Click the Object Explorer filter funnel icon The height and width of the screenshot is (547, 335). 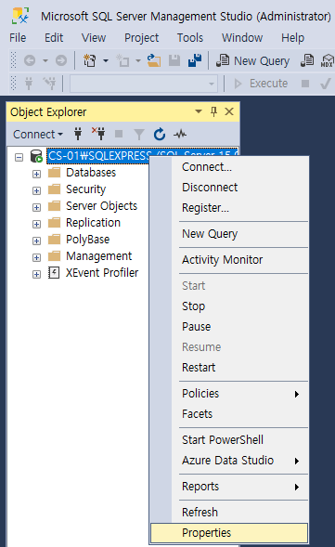(x=139, y=135)
